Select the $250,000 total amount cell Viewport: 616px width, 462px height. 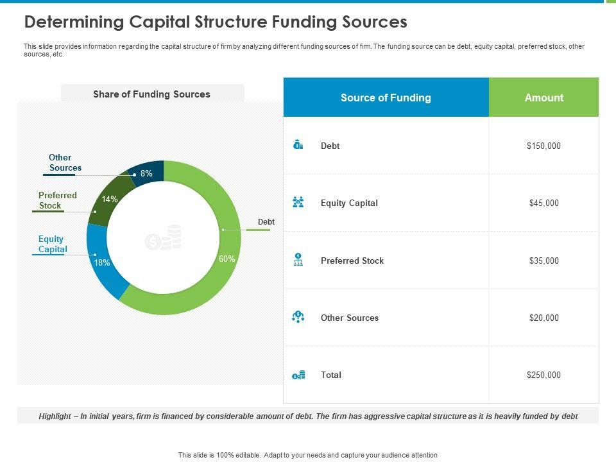click(x=543, y=375)
